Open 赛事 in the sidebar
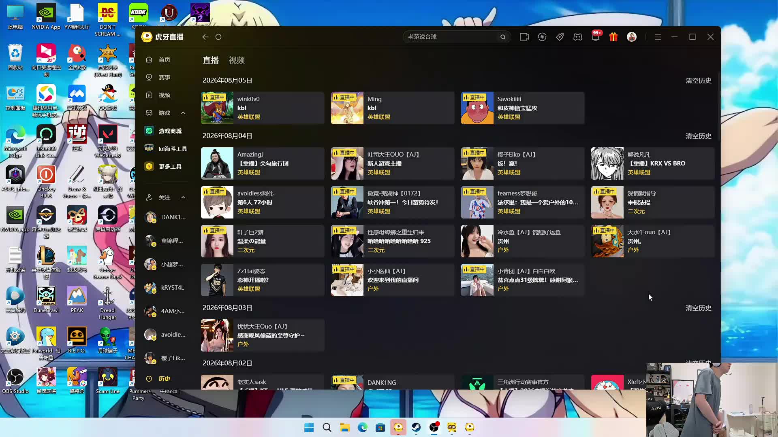Image resolution: width=778 pixels, height=437 pixels. [x=164, y=77]
